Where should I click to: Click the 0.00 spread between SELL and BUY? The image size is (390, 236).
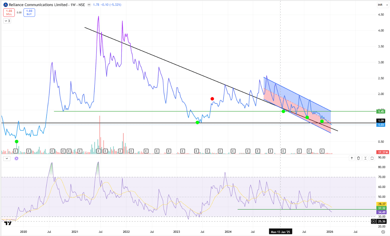point(19,12)
